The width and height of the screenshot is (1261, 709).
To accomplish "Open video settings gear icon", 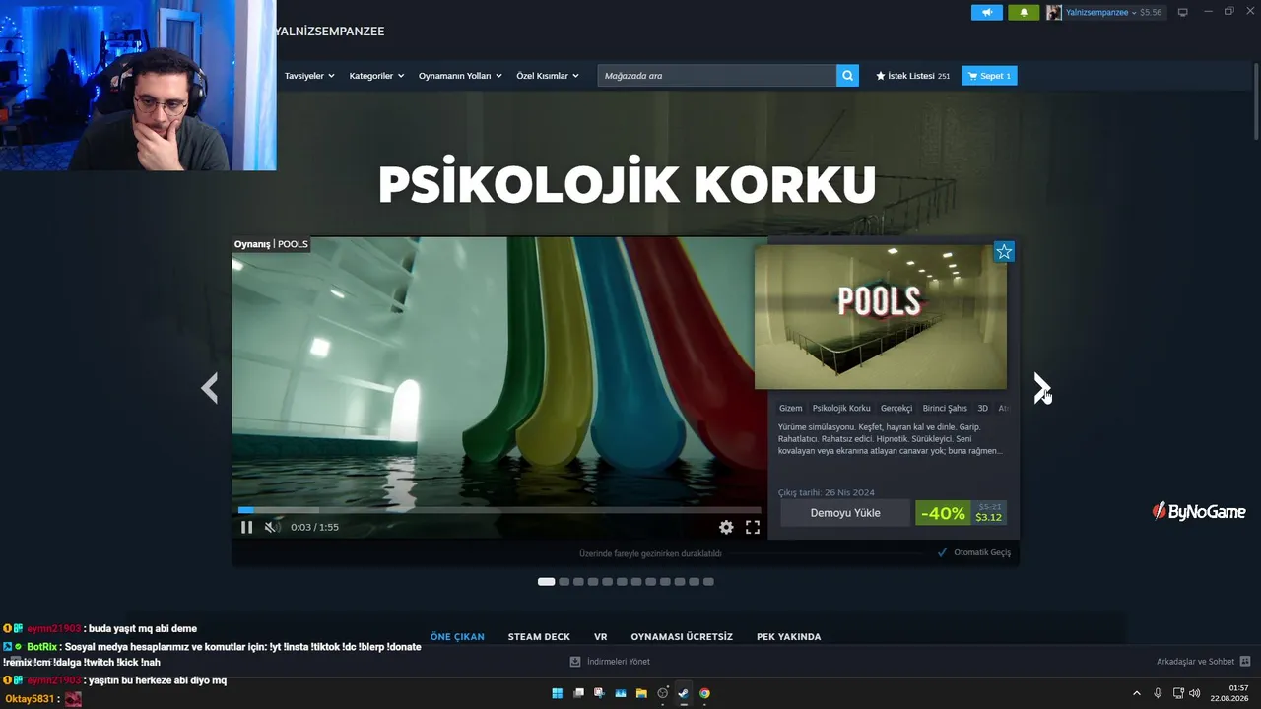I will [726, 527].
